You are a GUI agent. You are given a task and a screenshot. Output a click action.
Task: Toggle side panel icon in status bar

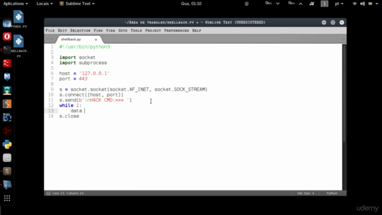tap(48, 193)
